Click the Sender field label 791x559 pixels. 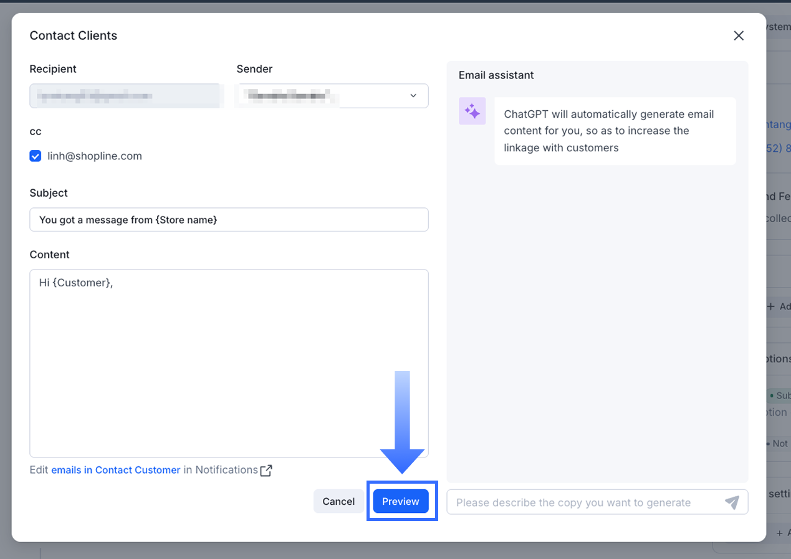click(254, 69)
